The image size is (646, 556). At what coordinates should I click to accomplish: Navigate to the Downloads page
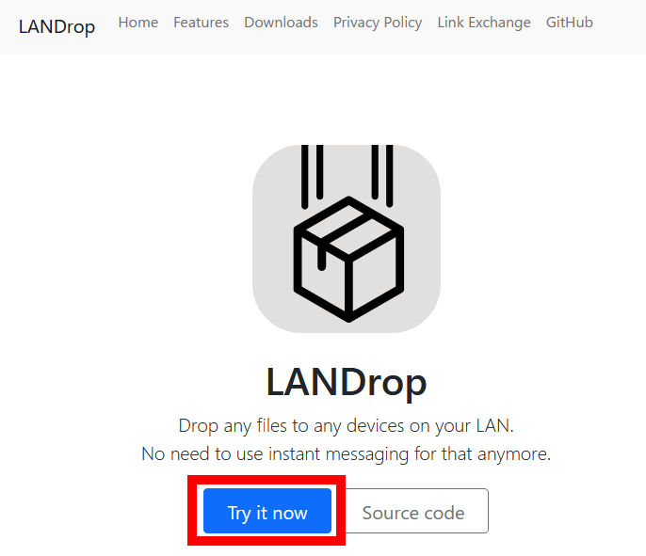click(x=281, y=23)
